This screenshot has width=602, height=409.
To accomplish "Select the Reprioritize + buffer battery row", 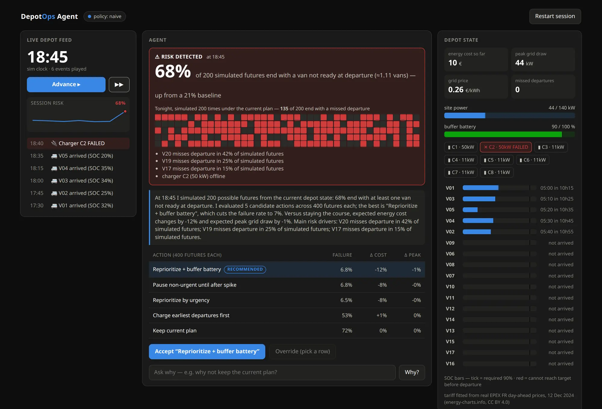I will 287,269.
